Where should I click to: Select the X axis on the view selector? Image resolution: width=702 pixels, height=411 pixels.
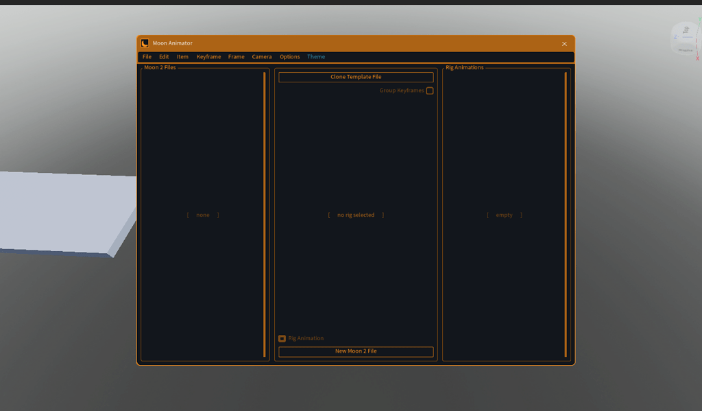coord(697,55)
